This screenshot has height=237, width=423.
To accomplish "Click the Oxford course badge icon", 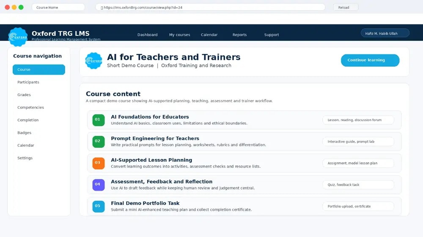I will pyautogui.click(x=93, y=61).
